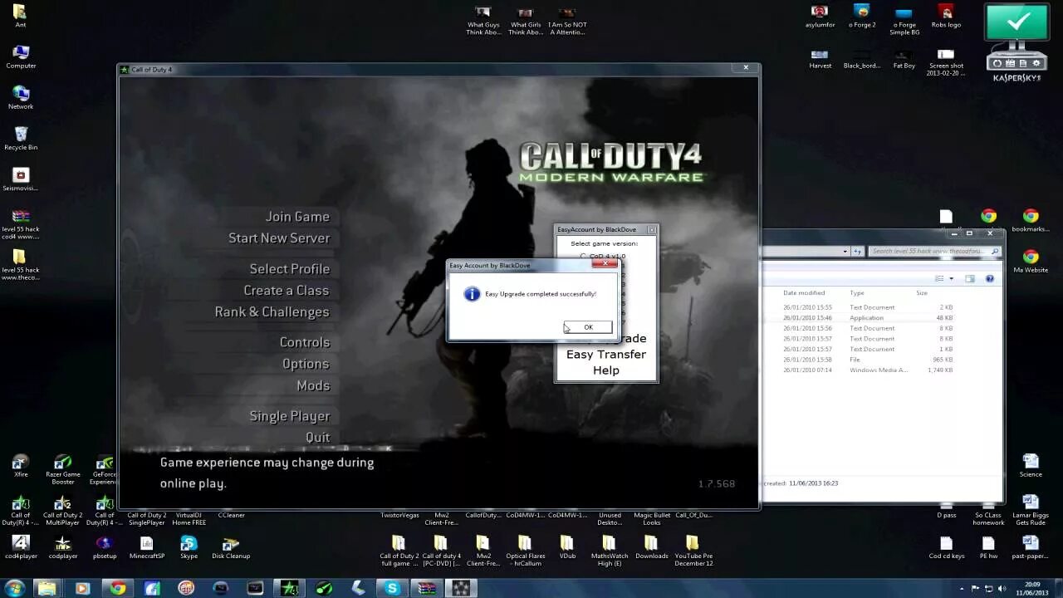1063x598 pixels.
Task: Open Disk Cleanup from the desktop
Action: (230, 546)
